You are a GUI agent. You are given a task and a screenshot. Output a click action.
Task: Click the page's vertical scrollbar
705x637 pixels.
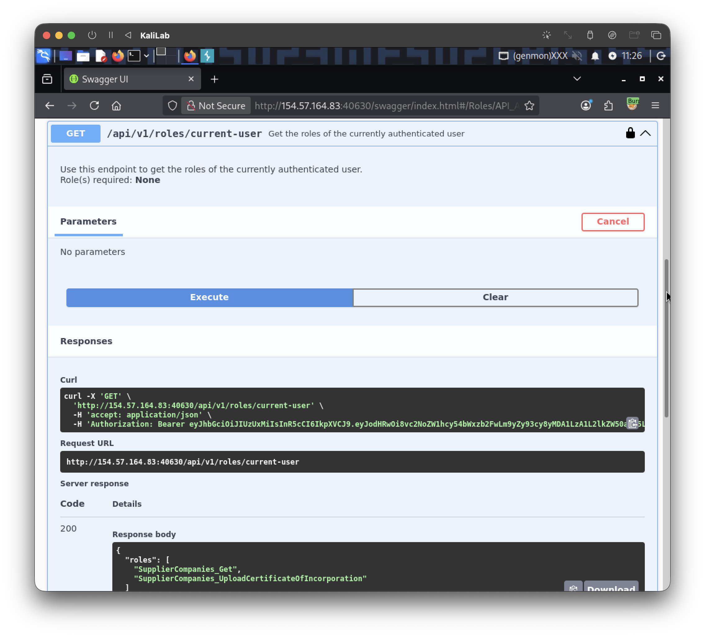coord(666,338)
